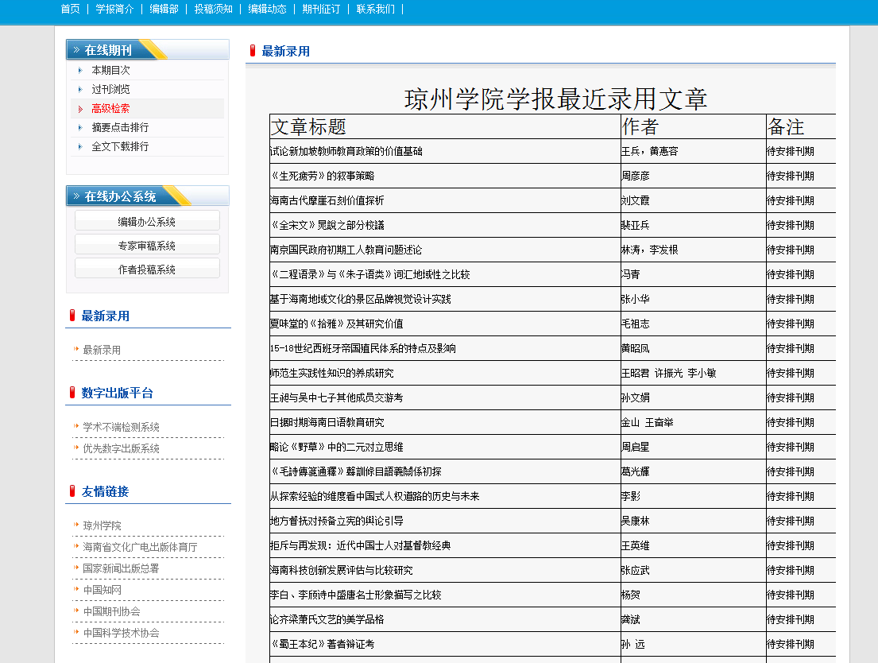Click red marker beside main 最新录用 heading
Viewport: 878px width, 663px height.
tap(253, 50)
